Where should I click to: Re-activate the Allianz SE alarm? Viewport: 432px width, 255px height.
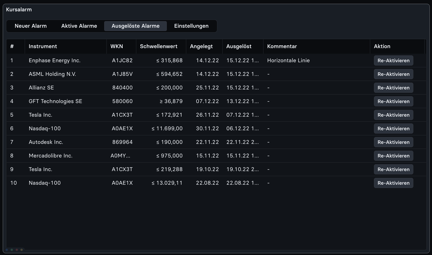click(x=393, y=88)
